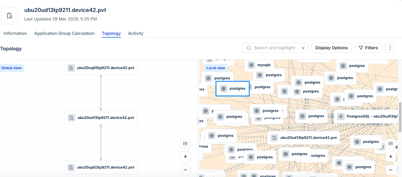The image size is (402, 177).
Task: Click the search magnifier icon
Action: tap(249, 48)
